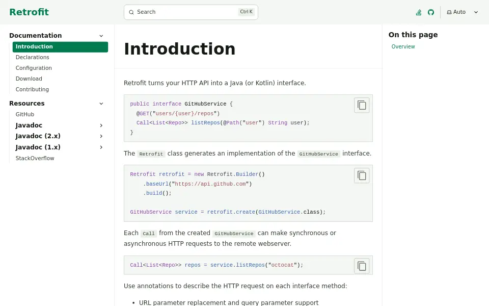Open the GitHub icon link in header
The width and height of the screenshot is (489, 306).
431,12
